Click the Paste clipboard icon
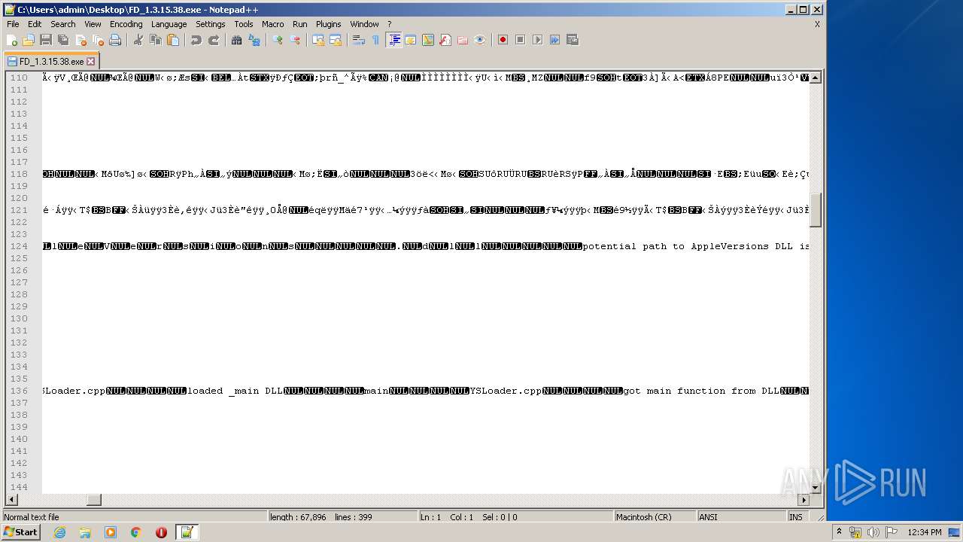The image size is (963, 542). pyautogui.click(x=173, y=40)
